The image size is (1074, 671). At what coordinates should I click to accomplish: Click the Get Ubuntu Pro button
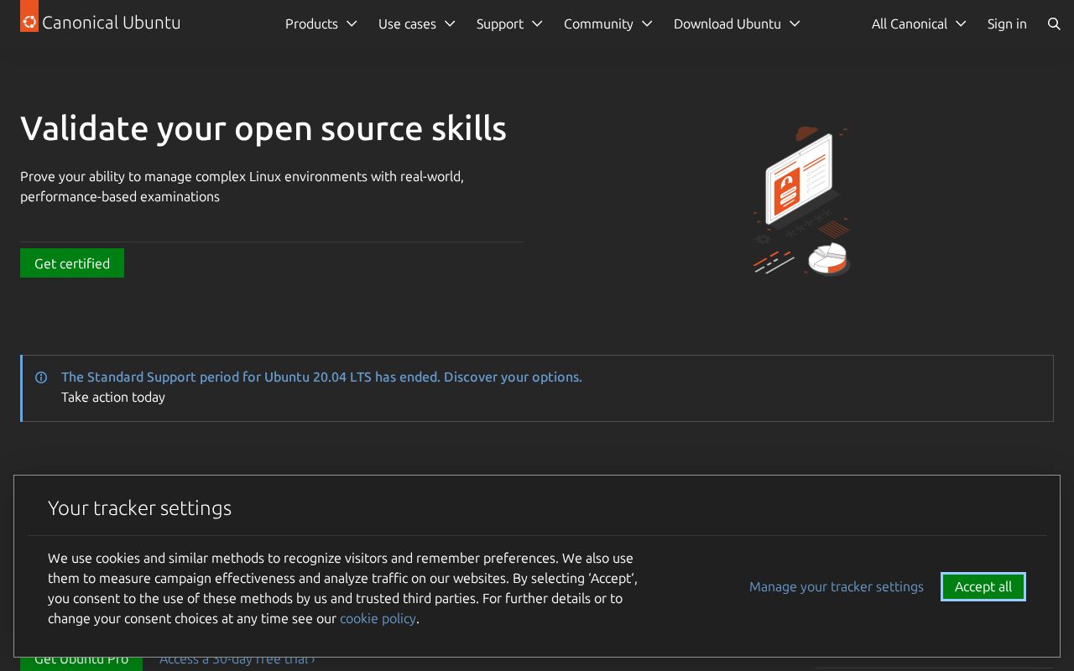pyautogui.click(x=81, y=659)
